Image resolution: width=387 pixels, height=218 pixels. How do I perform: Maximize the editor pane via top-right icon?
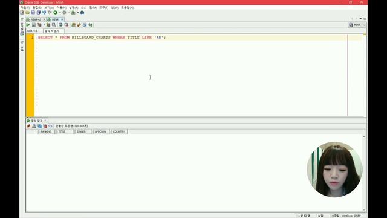(x=365, y=19)
